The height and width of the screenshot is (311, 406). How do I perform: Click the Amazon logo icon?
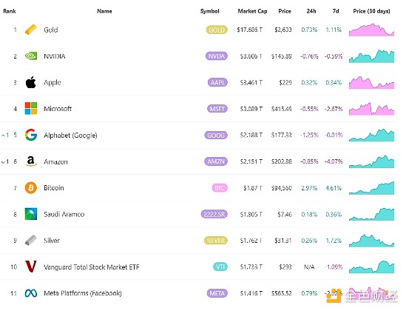[31, 161]
